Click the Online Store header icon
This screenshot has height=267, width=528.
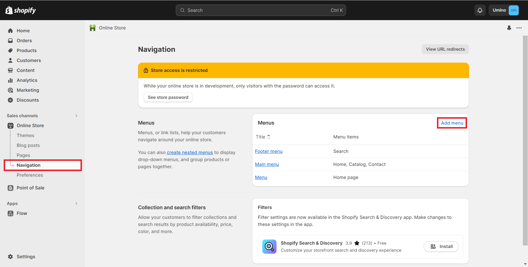click(92, 28)
